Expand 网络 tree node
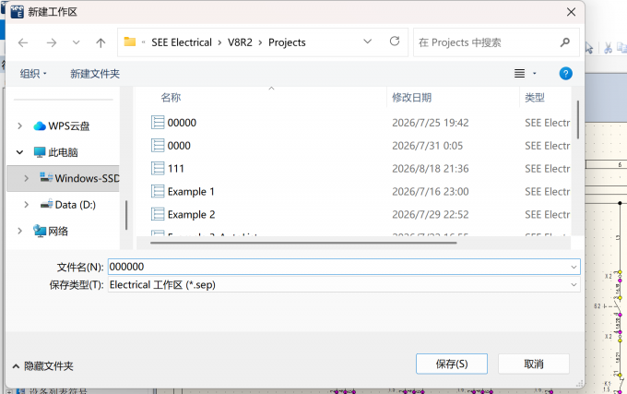This screenshot has width=627, height=394. (20, 231)
